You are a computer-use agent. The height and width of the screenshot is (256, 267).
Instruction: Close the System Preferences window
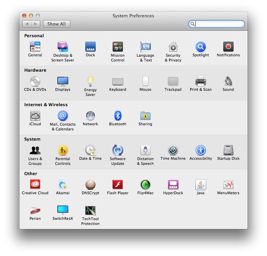coord(24,16)
